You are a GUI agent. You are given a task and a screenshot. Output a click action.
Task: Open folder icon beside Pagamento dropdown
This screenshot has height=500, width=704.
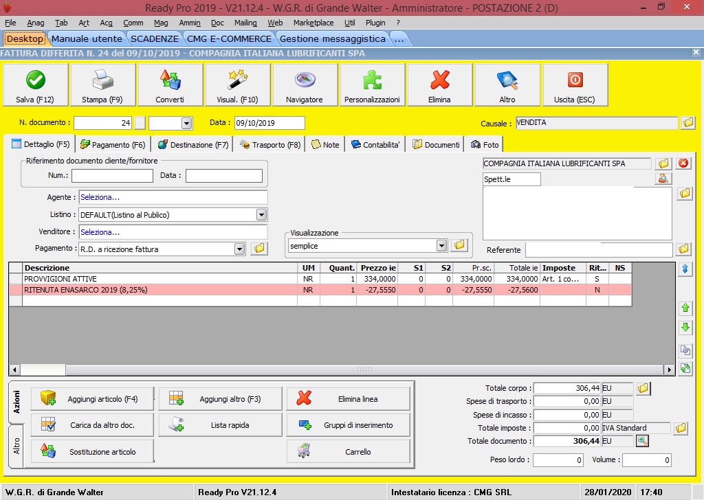point(259,249)
